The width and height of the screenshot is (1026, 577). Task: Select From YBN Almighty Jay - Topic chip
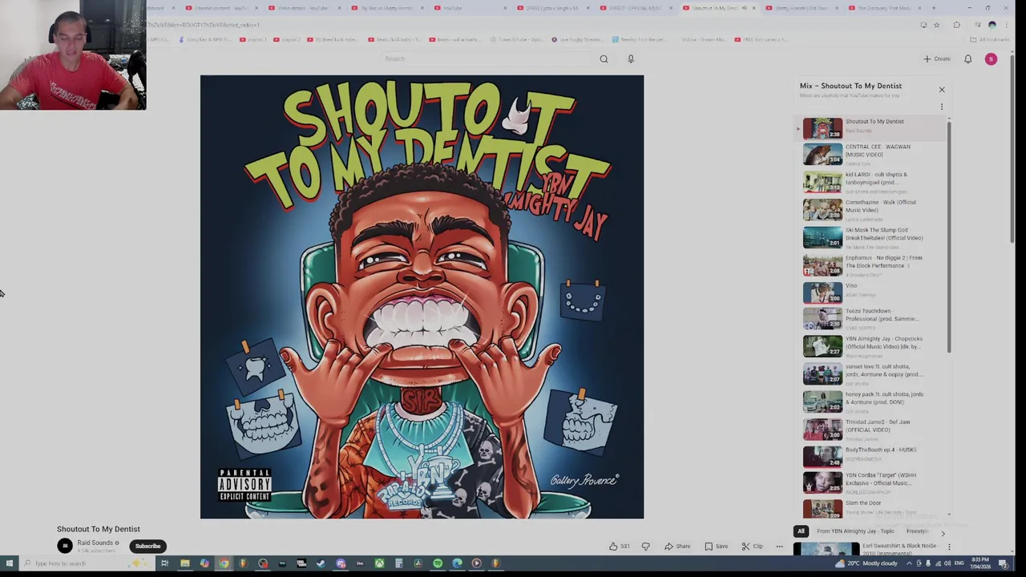point(854,531)
